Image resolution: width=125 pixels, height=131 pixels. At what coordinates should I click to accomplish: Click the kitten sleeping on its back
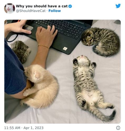pyautogui.click(x=92, y=87)
